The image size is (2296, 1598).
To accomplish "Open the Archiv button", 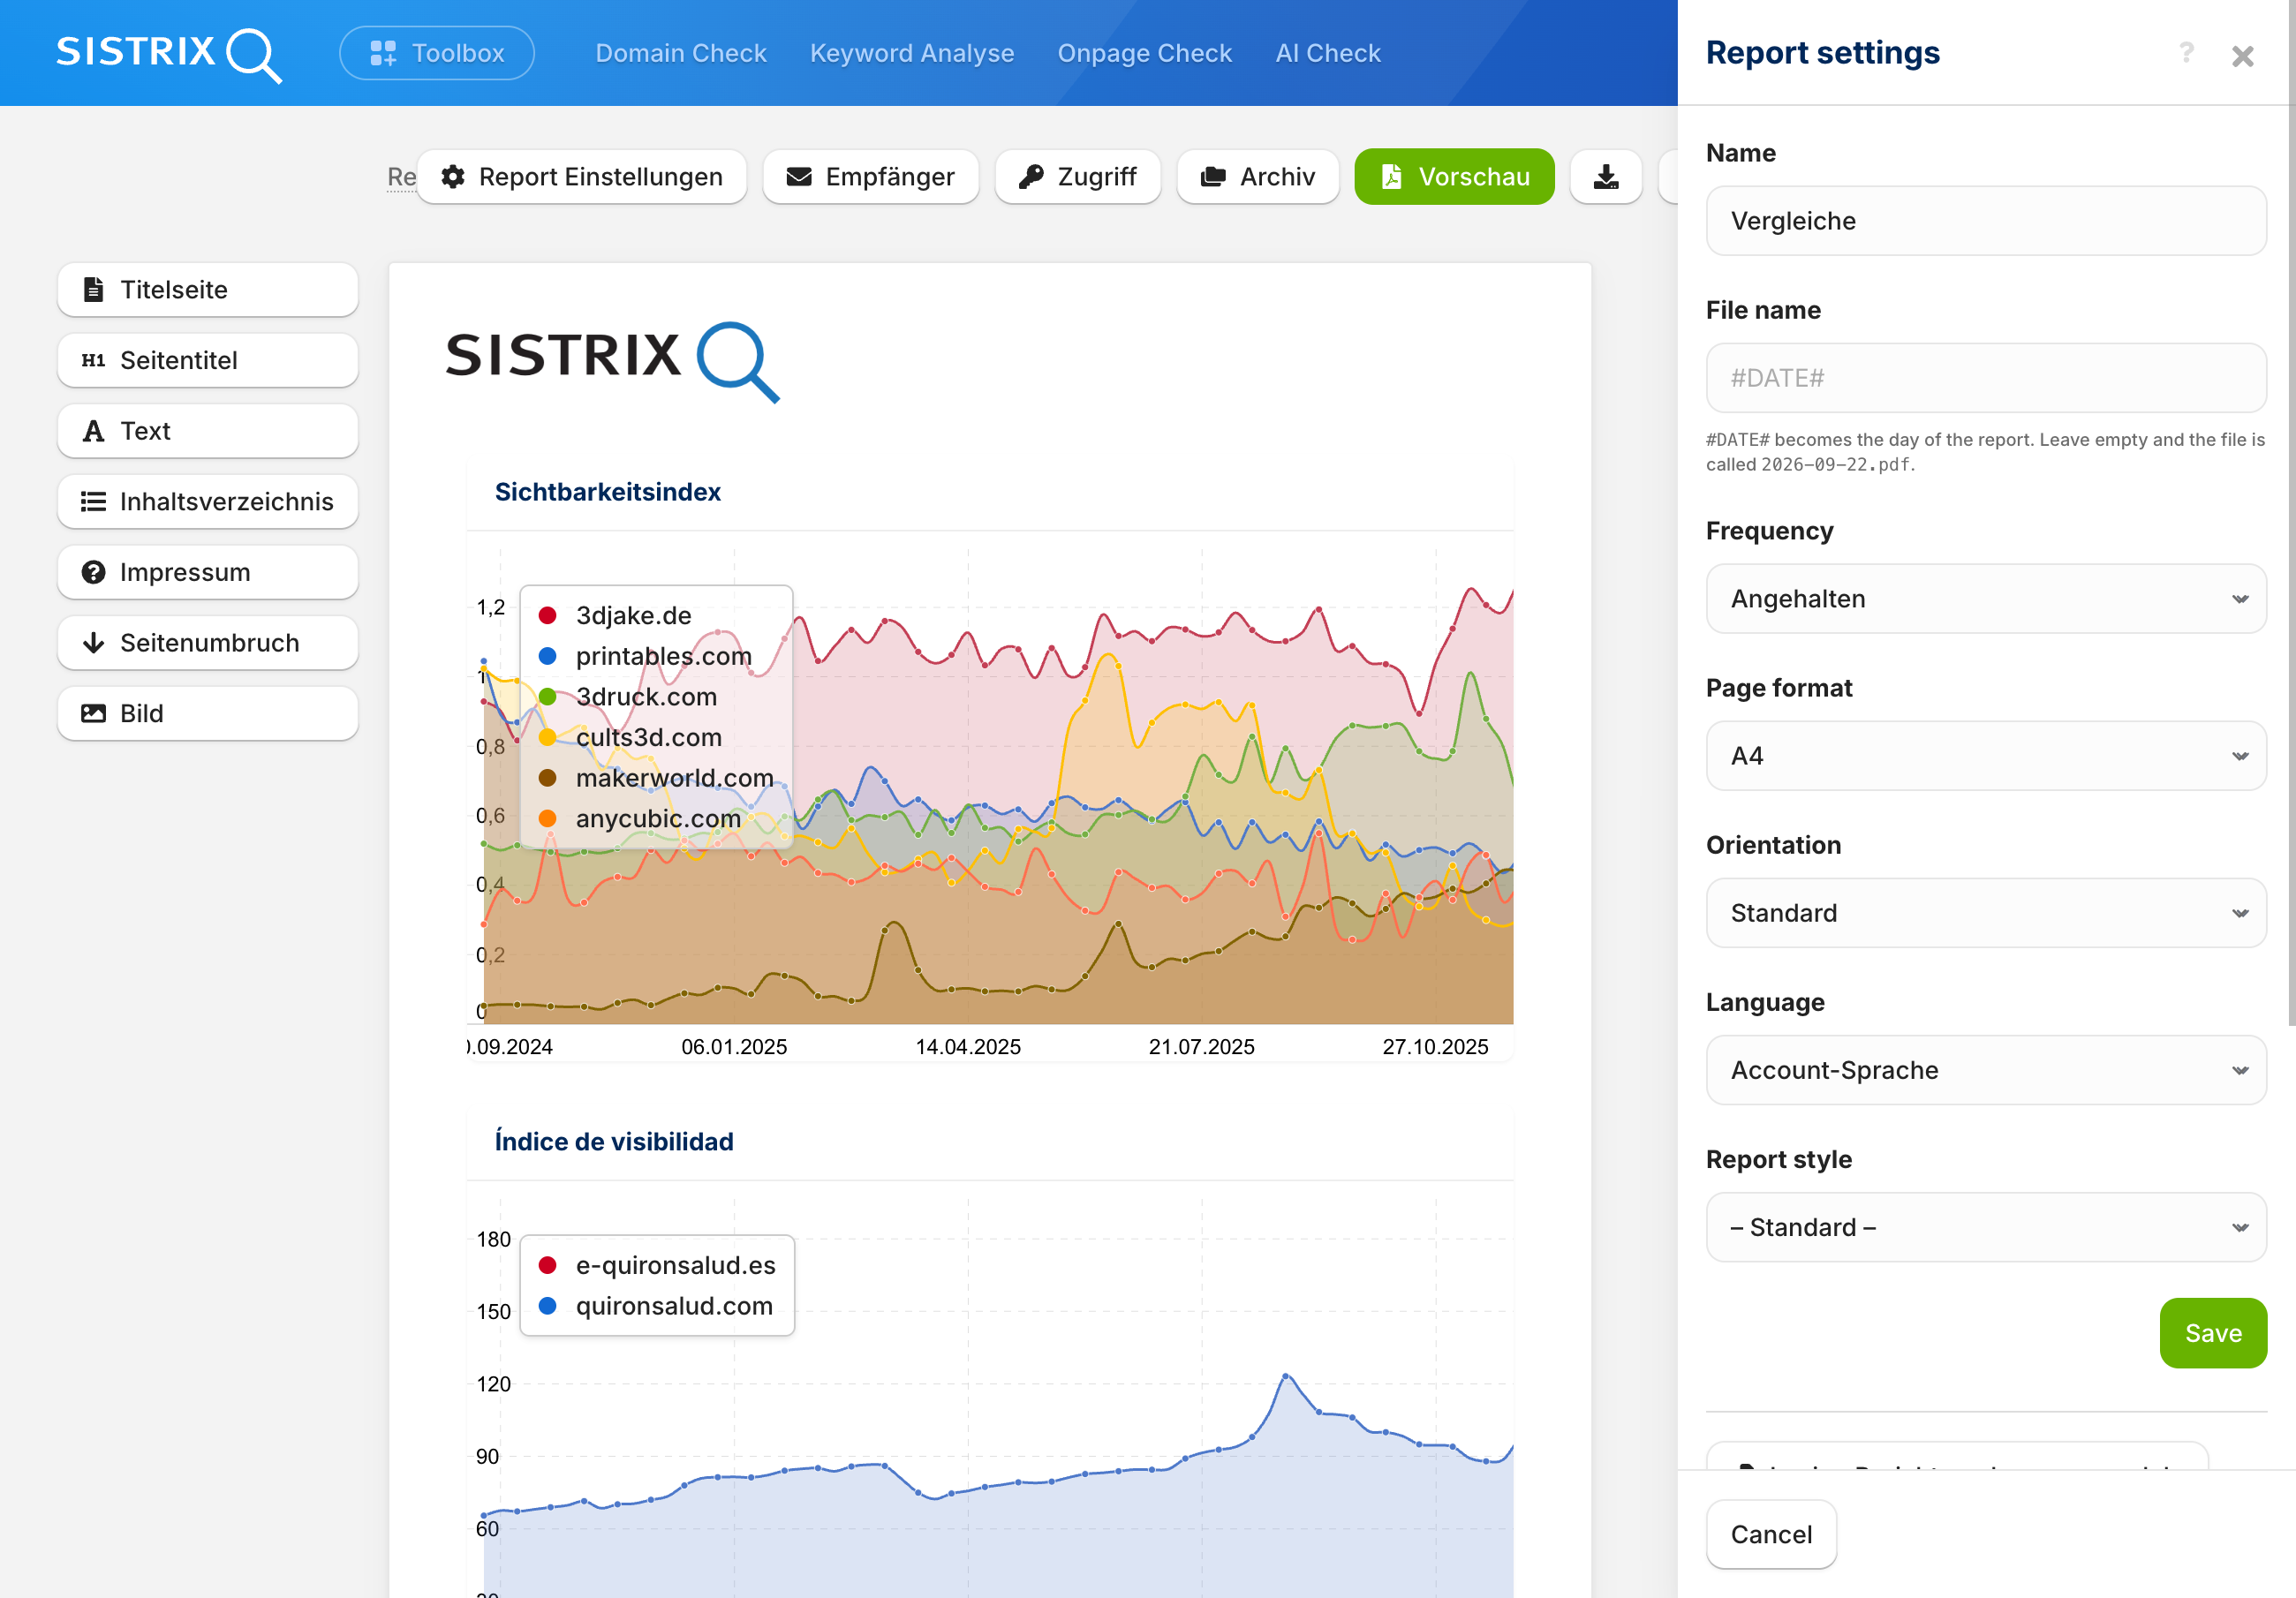I will tap(1258, 177).
